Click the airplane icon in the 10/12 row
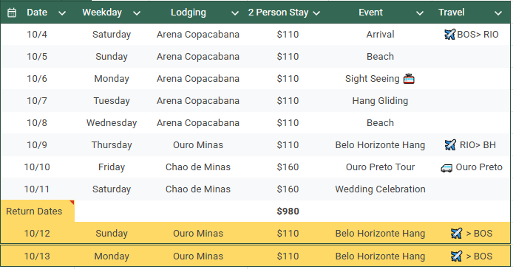This screenshot has width=513, height=269. pyautogui.click(x=456, y=233)
